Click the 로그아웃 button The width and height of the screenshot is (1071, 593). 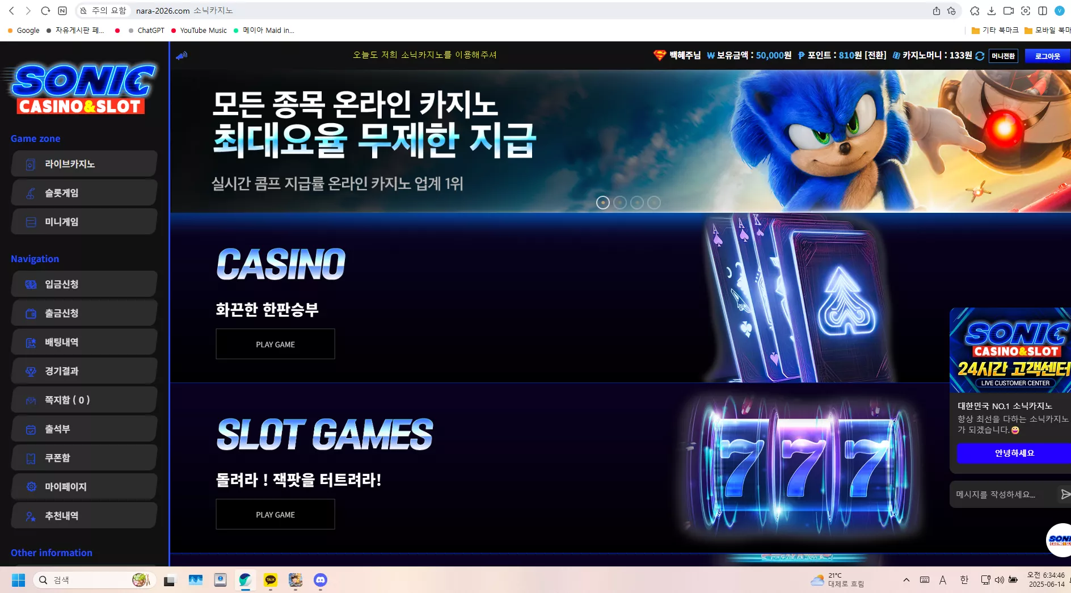[1047, 56]
